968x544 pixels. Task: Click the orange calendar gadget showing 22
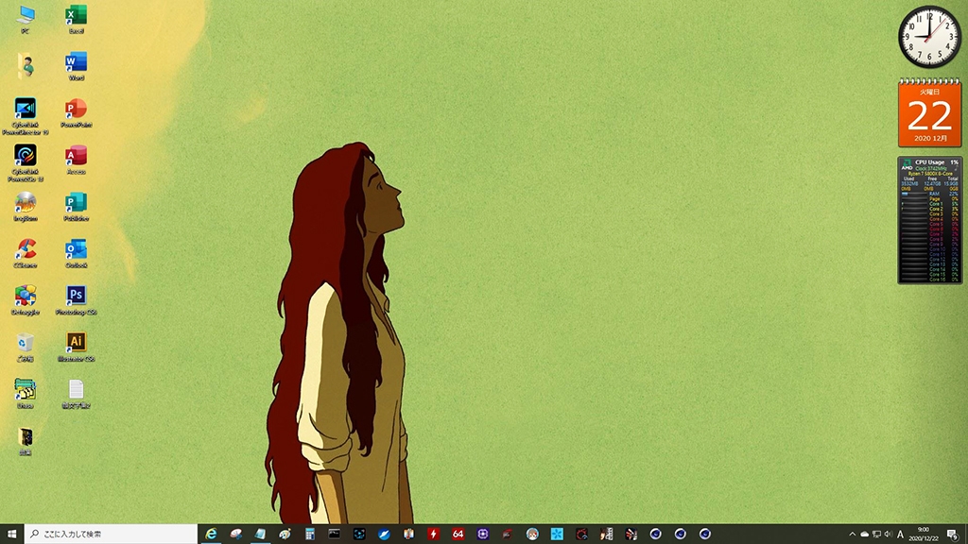[928, 114]
